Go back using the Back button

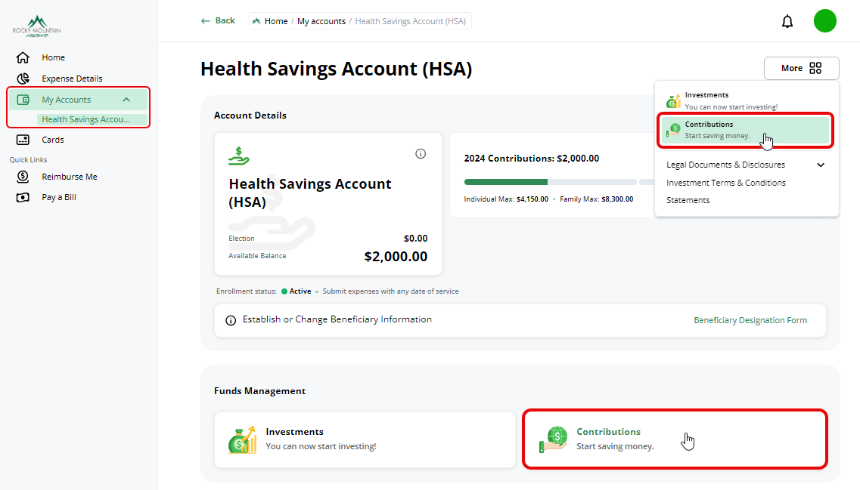point(218,21)
